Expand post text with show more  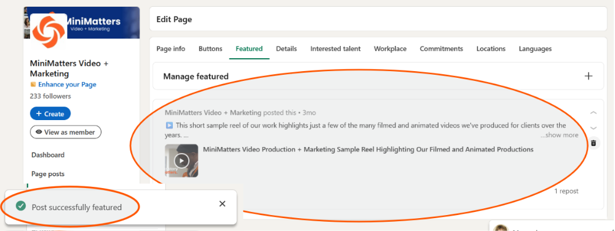coord(559,135)
